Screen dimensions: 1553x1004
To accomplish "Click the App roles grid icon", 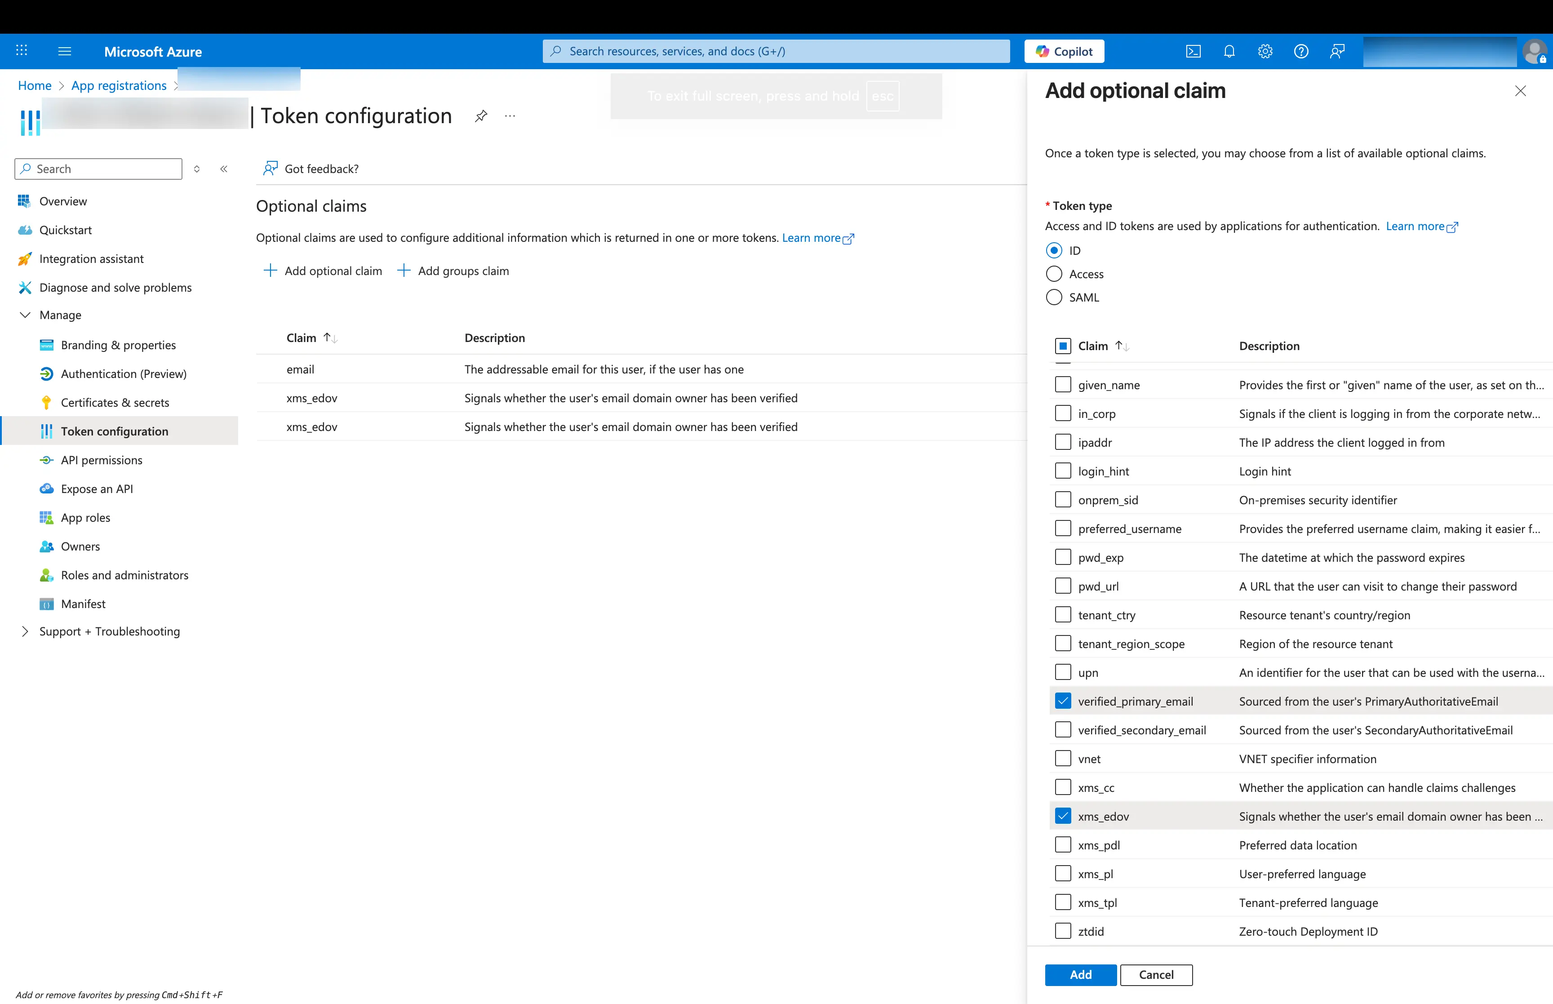I will pos(46,517).
